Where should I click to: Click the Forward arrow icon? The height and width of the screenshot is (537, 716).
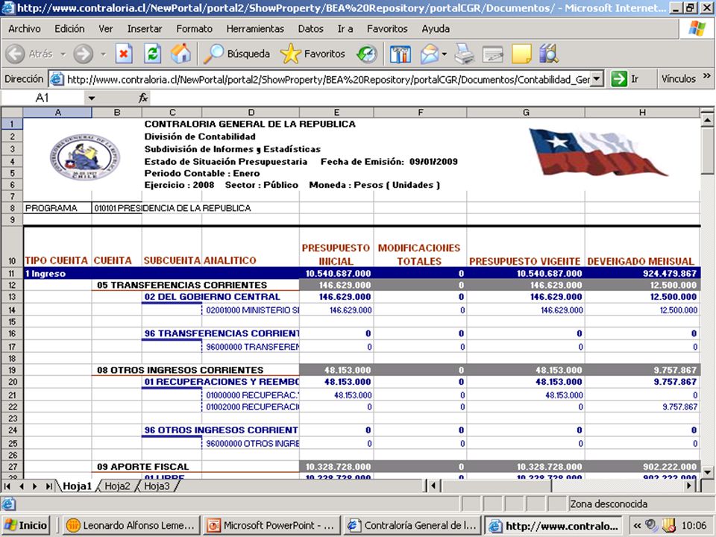(x=83, y=54)
